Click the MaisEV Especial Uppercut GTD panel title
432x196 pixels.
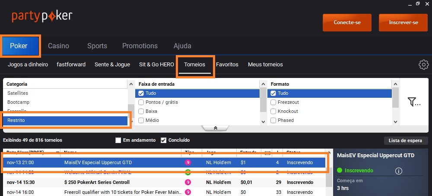pos(375,156)
